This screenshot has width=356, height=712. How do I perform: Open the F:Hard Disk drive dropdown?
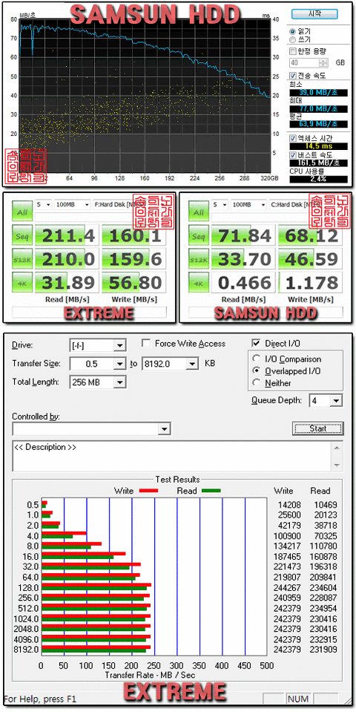[118, 204]
